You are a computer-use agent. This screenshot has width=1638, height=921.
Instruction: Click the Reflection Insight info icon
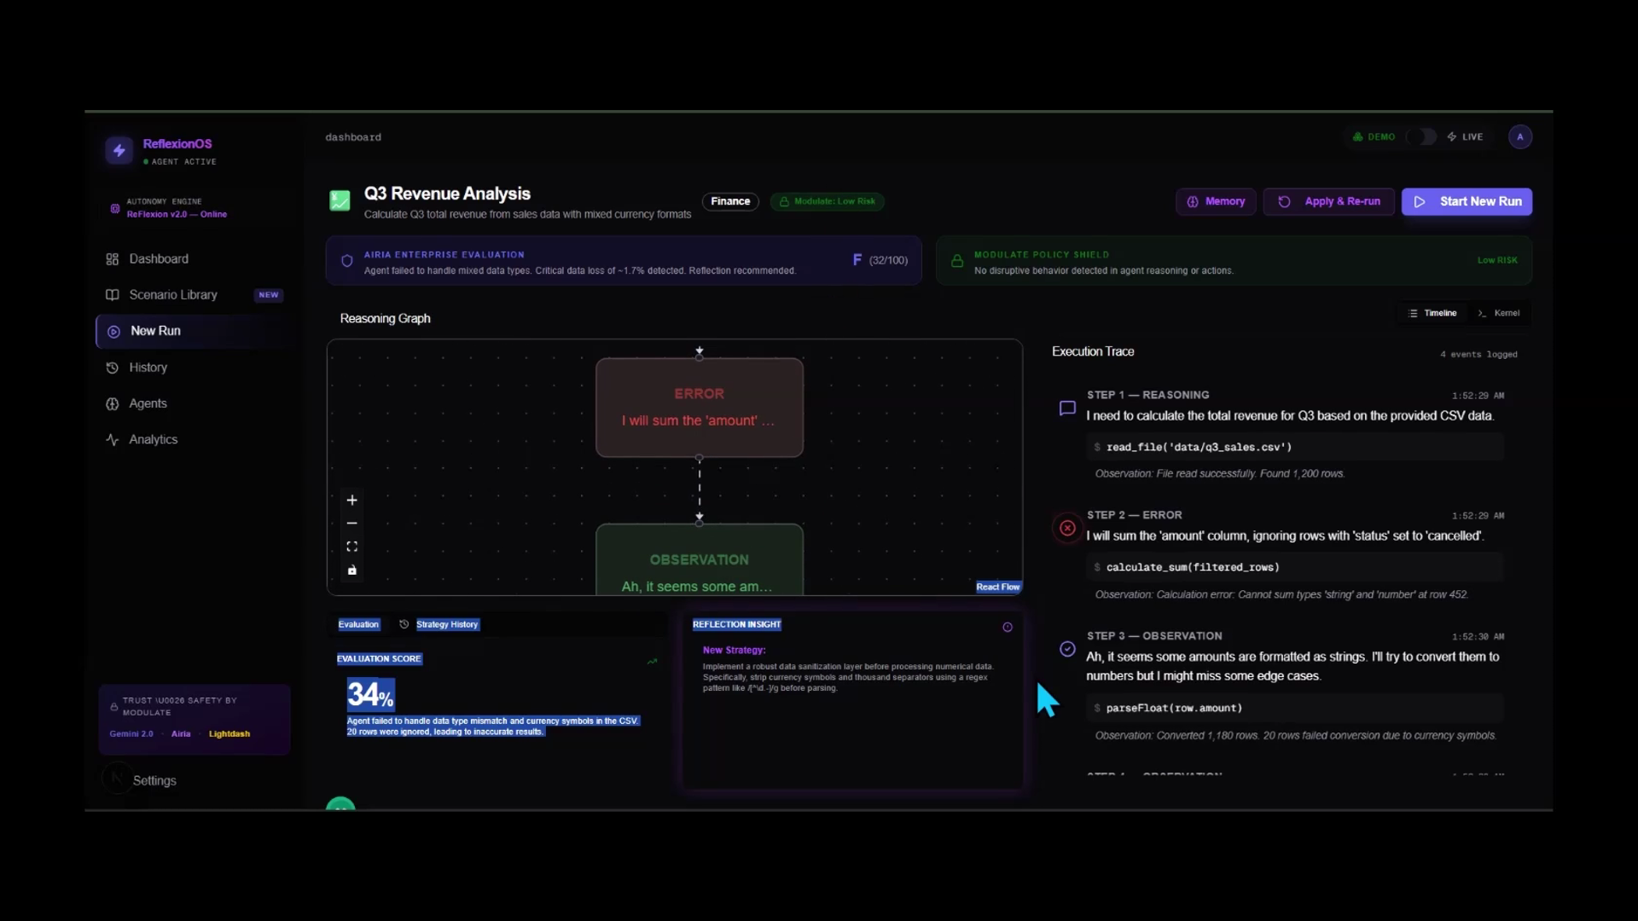(x=1008, y=628)
